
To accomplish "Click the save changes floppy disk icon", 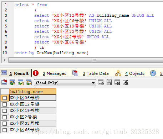I will pos(109,82).
